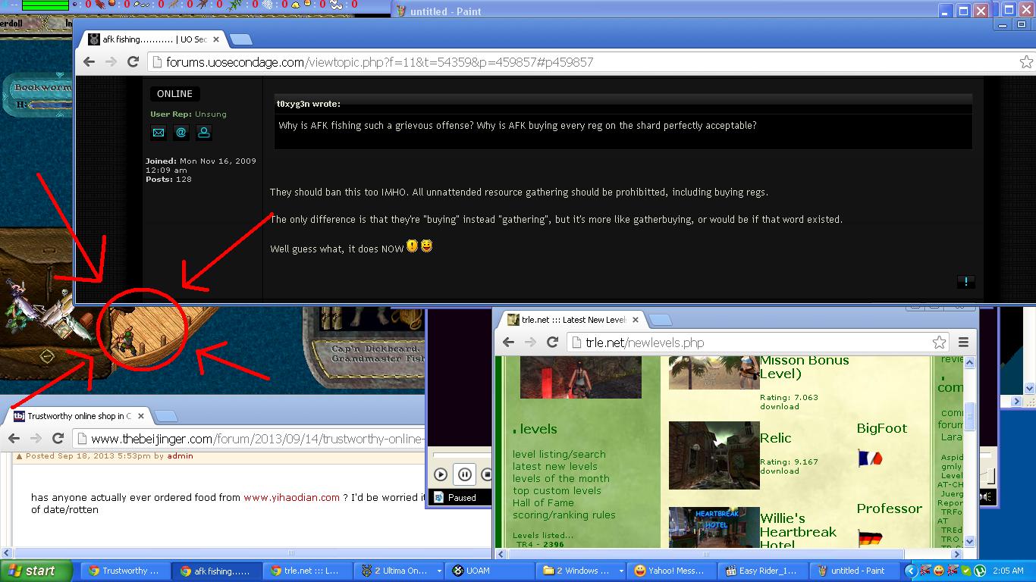The image size is (1036, 582).
Task: Go back in the thebeijinger browser window
Action: (x=14, y=439)
